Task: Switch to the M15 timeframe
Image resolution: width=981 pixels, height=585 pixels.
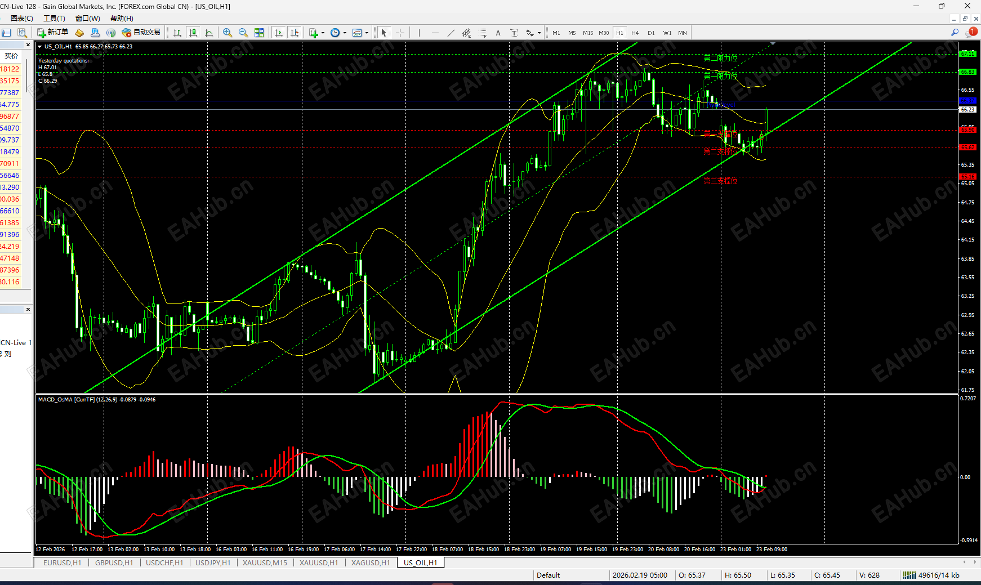Action: point(588,33)
